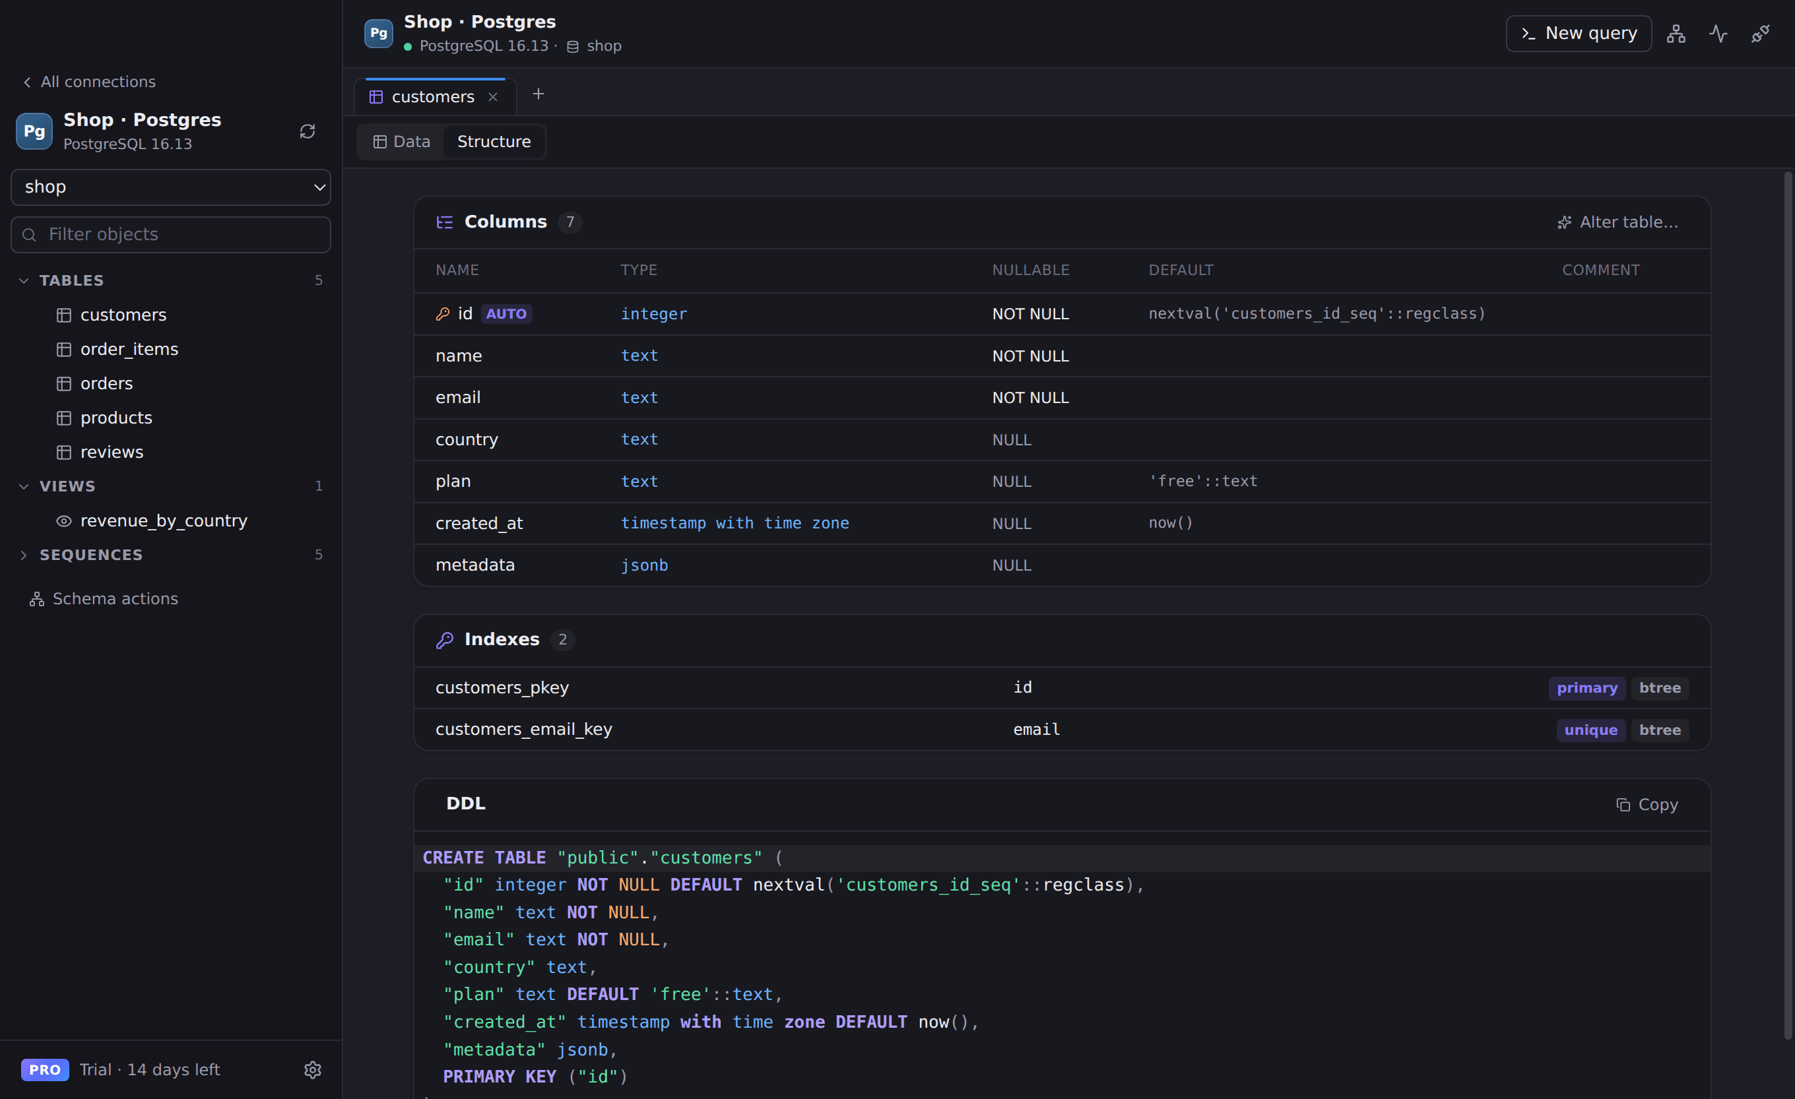Click the search icon in Filter objects

(x=29, y=235)
